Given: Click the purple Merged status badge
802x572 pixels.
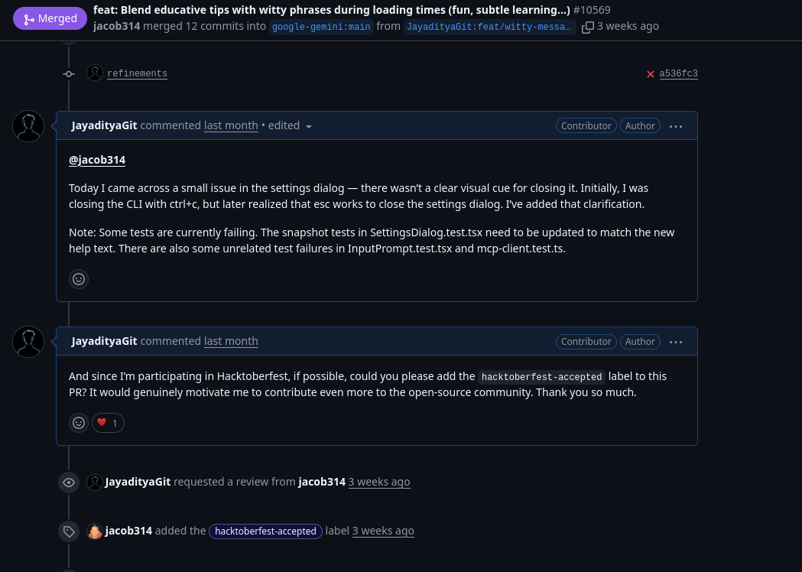Looking at the screenshot, I should point(50,18).
